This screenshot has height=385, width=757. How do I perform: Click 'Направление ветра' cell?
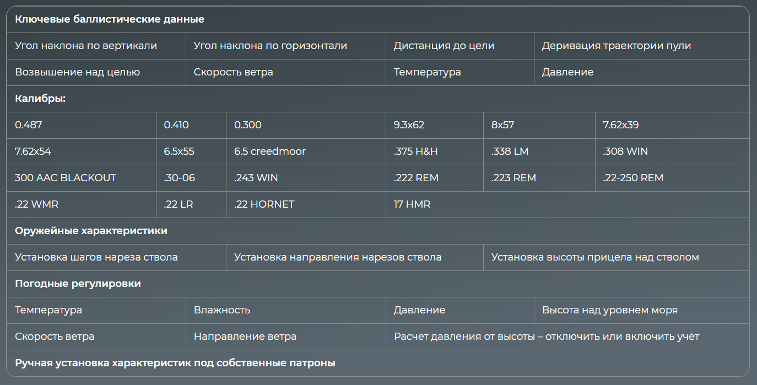245,337
